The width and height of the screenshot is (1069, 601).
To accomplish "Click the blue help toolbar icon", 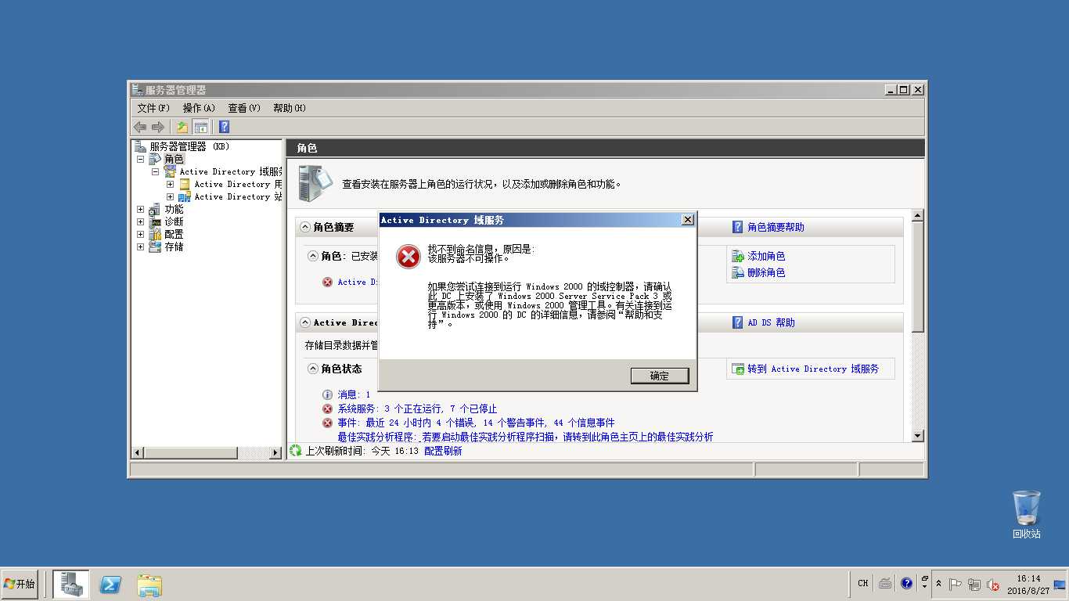I will pyautogui.click(x=224, y=127).
